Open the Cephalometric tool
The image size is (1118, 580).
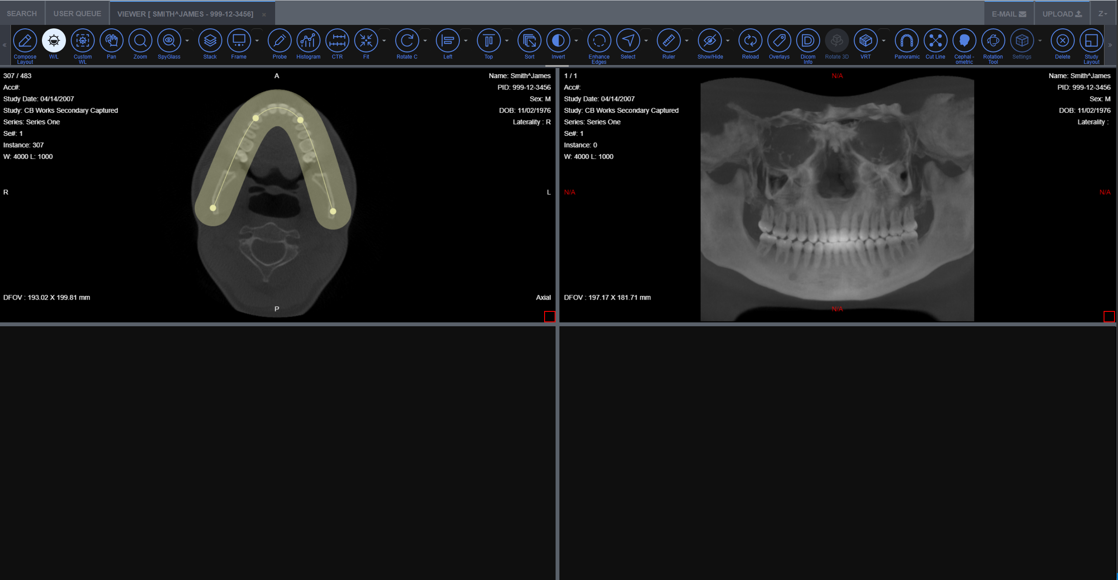964,41
